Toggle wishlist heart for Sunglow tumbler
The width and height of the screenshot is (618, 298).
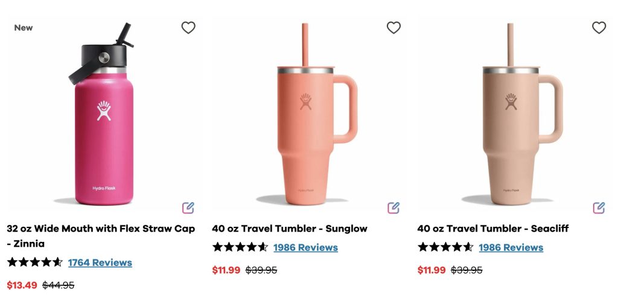coord(393,28)
